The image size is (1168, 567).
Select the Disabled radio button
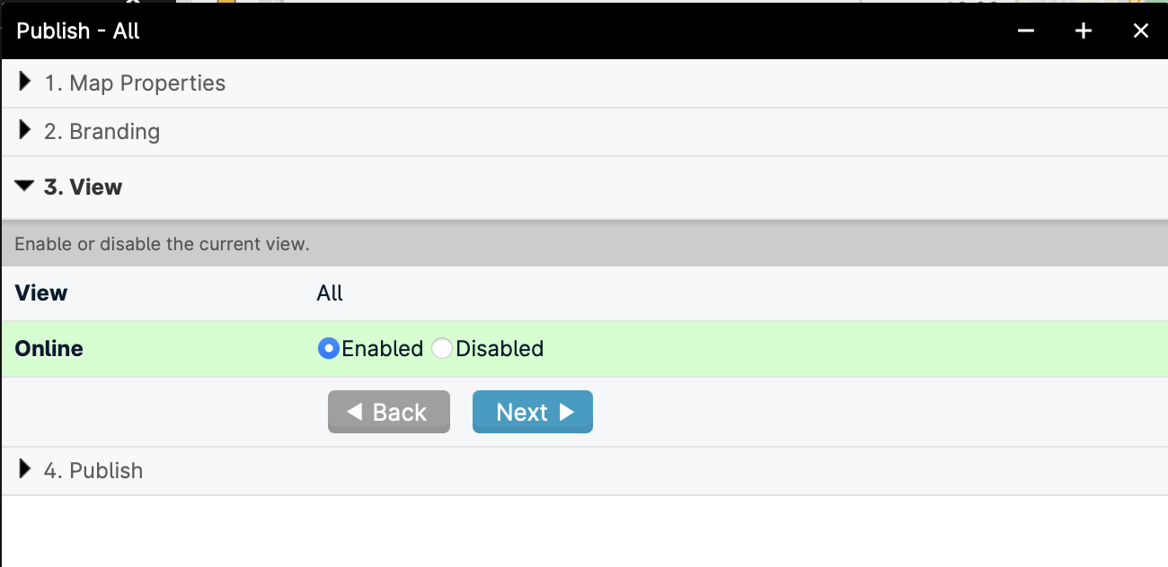click(442, 348)
